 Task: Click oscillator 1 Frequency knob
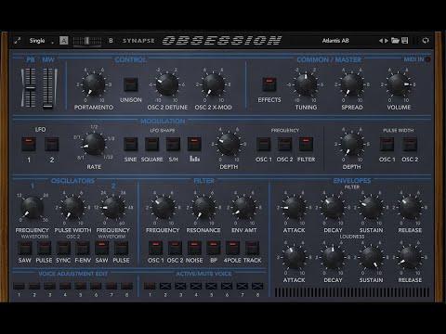[x=33, y=207]
